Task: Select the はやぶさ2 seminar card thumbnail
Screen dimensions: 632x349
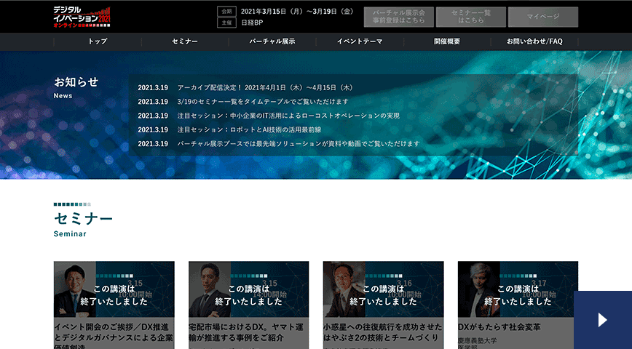Action: pos(383,289)
